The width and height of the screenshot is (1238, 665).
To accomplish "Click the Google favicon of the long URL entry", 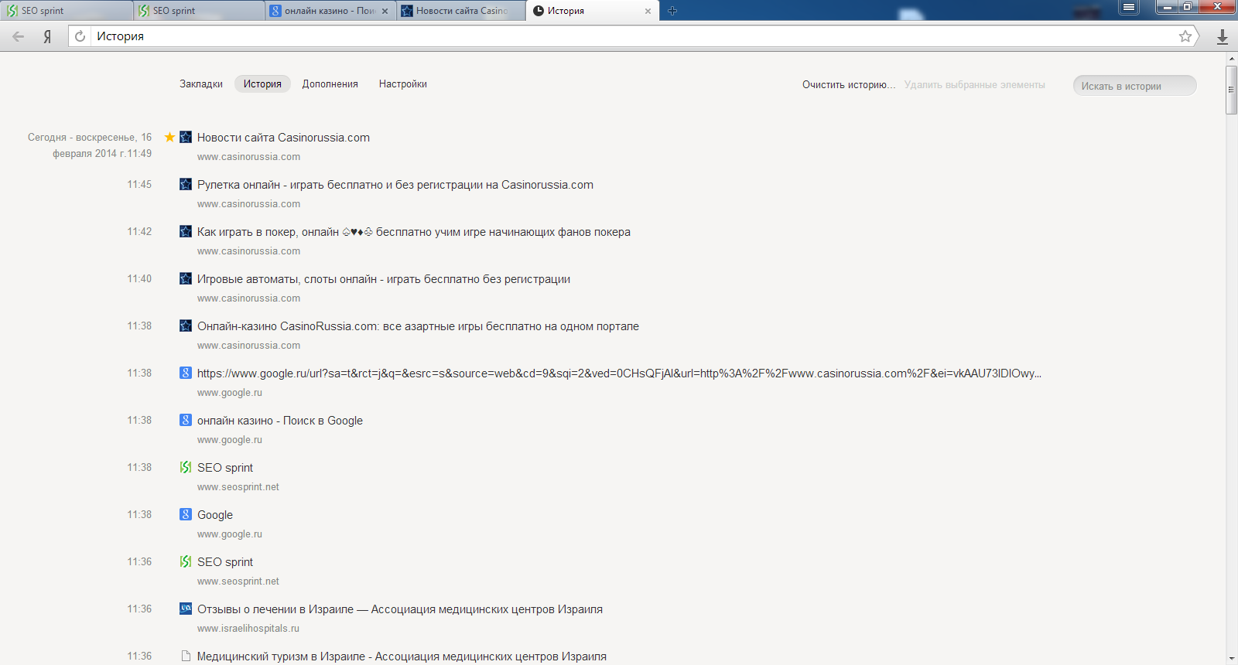I will [186, 373].
